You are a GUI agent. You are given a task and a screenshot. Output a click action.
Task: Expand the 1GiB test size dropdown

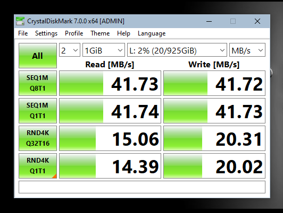tap(104, 50)
